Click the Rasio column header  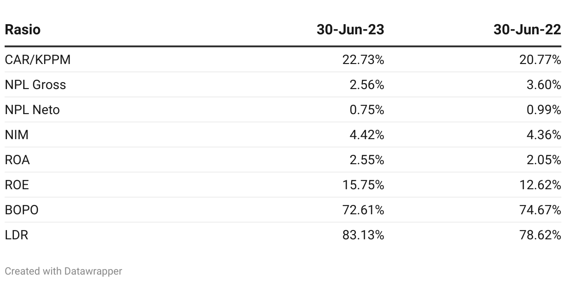pyautogui.click(x=23, y=30)
